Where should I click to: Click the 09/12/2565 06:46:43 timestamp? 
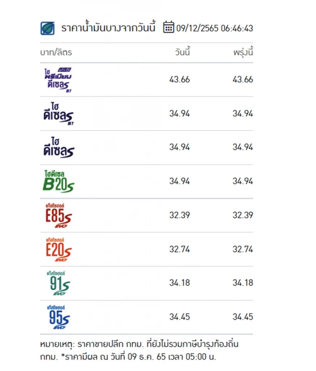215,28
